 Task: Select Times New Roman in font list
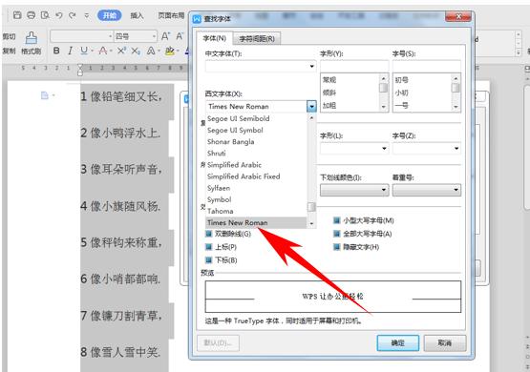pos(256,222)
